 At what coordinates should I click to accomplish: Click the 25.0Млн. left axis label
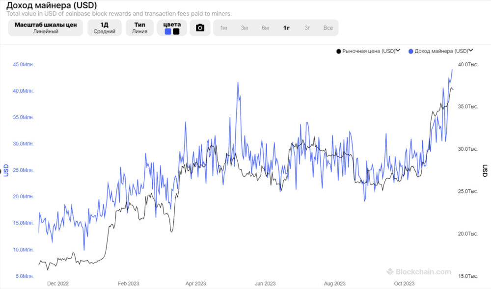(x=23, y=170)
